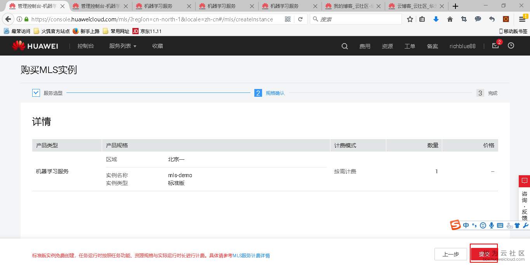This screenshot has height=265, width=530.
Task: Bookmark this page with the star icon
Action: pos(410,19)
